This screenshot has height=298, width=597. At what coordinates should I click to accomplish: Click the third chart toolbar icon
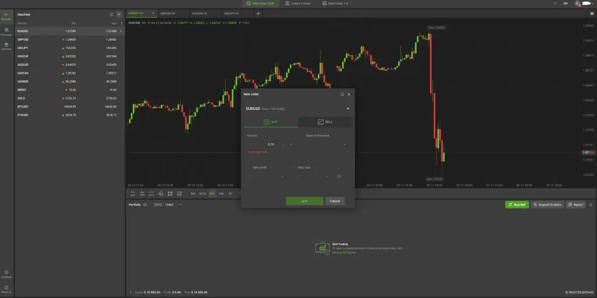coord(151,193)
